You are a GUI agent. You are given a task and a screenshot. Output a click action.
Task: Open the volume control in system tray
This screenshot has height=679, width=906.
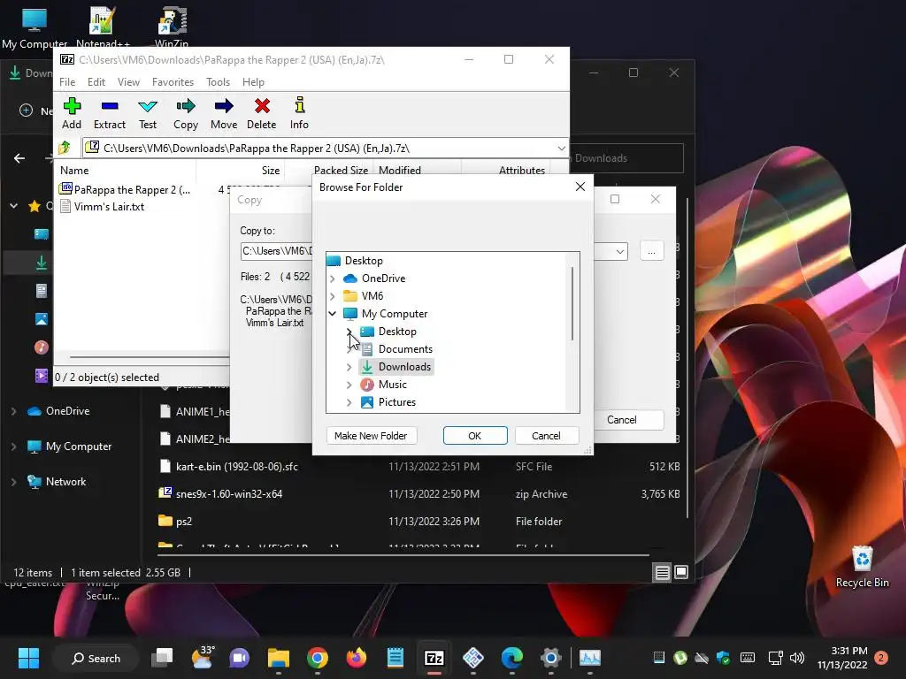pos(797,658)
